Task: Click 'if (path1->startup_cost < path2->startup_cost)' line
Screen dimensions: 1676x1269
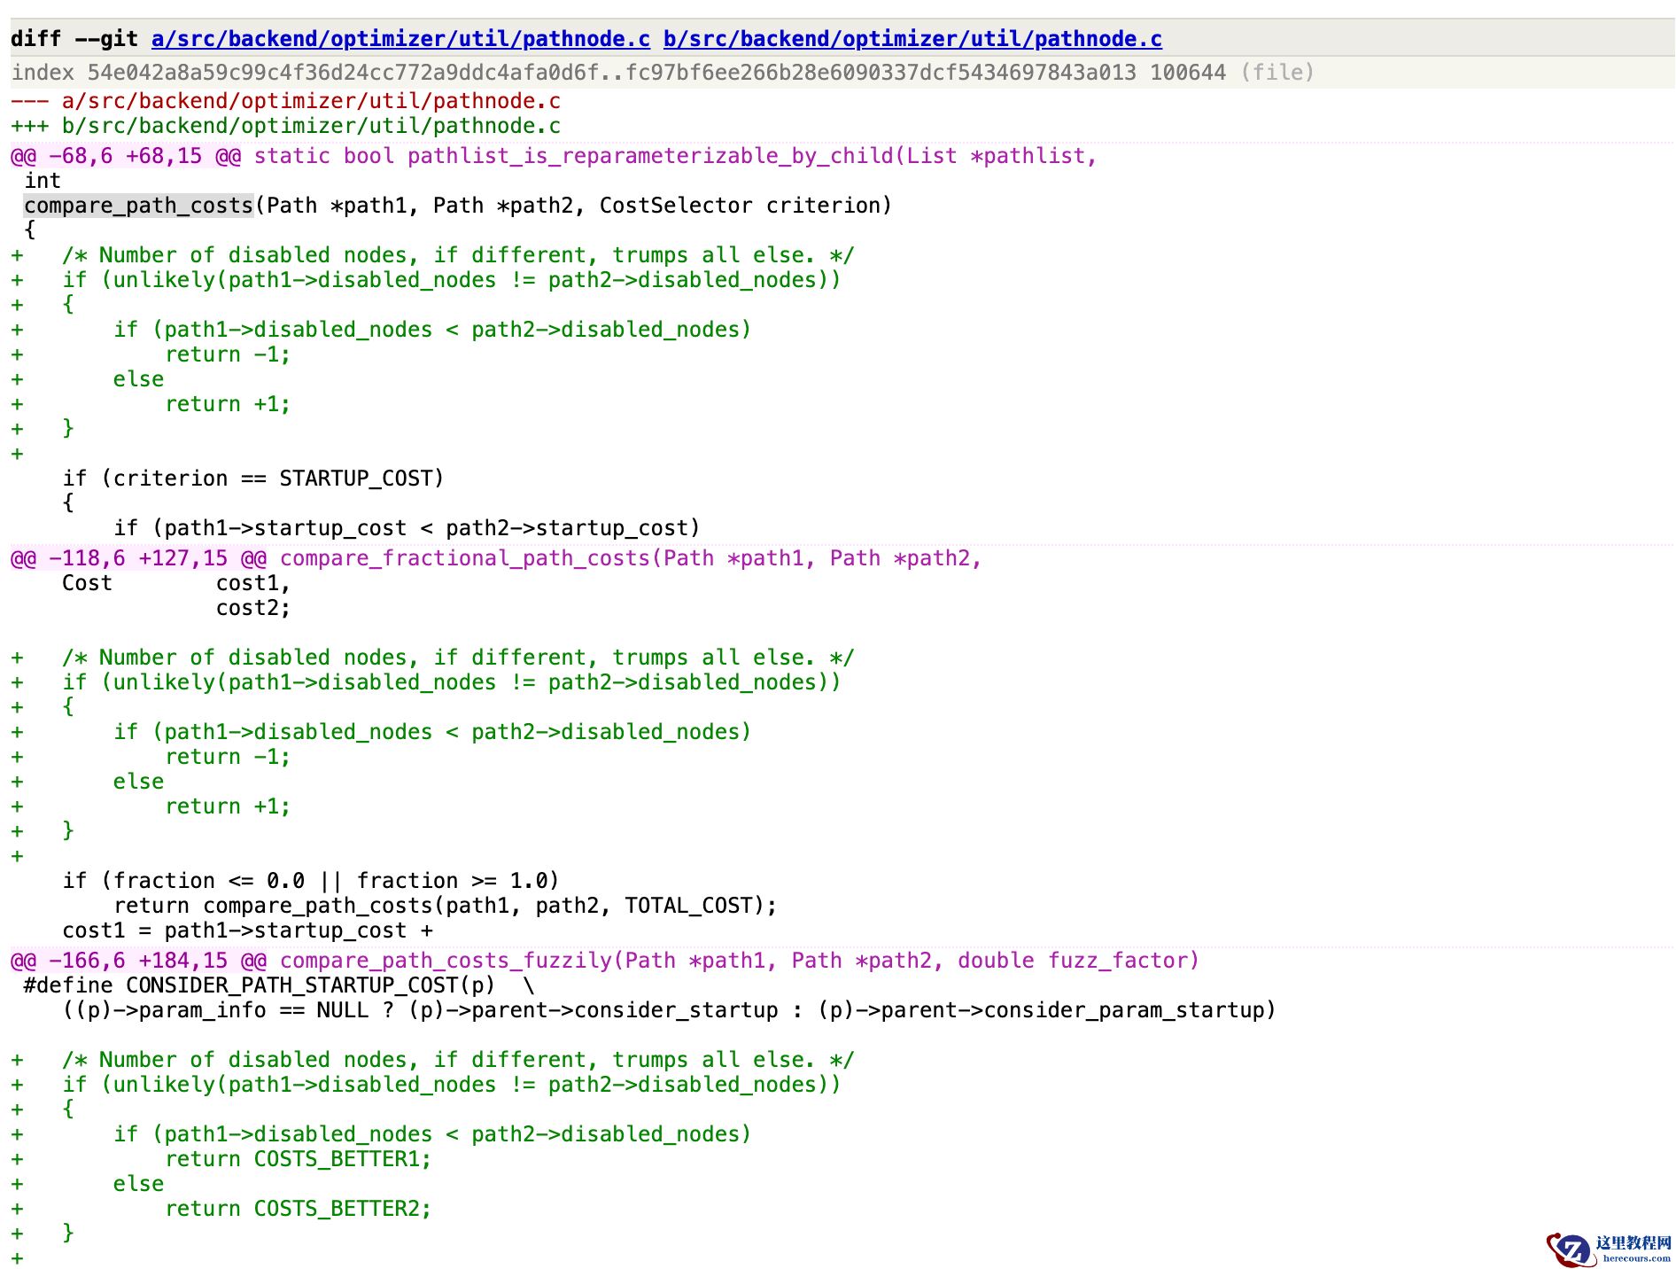Action: (x=407, y=528)
